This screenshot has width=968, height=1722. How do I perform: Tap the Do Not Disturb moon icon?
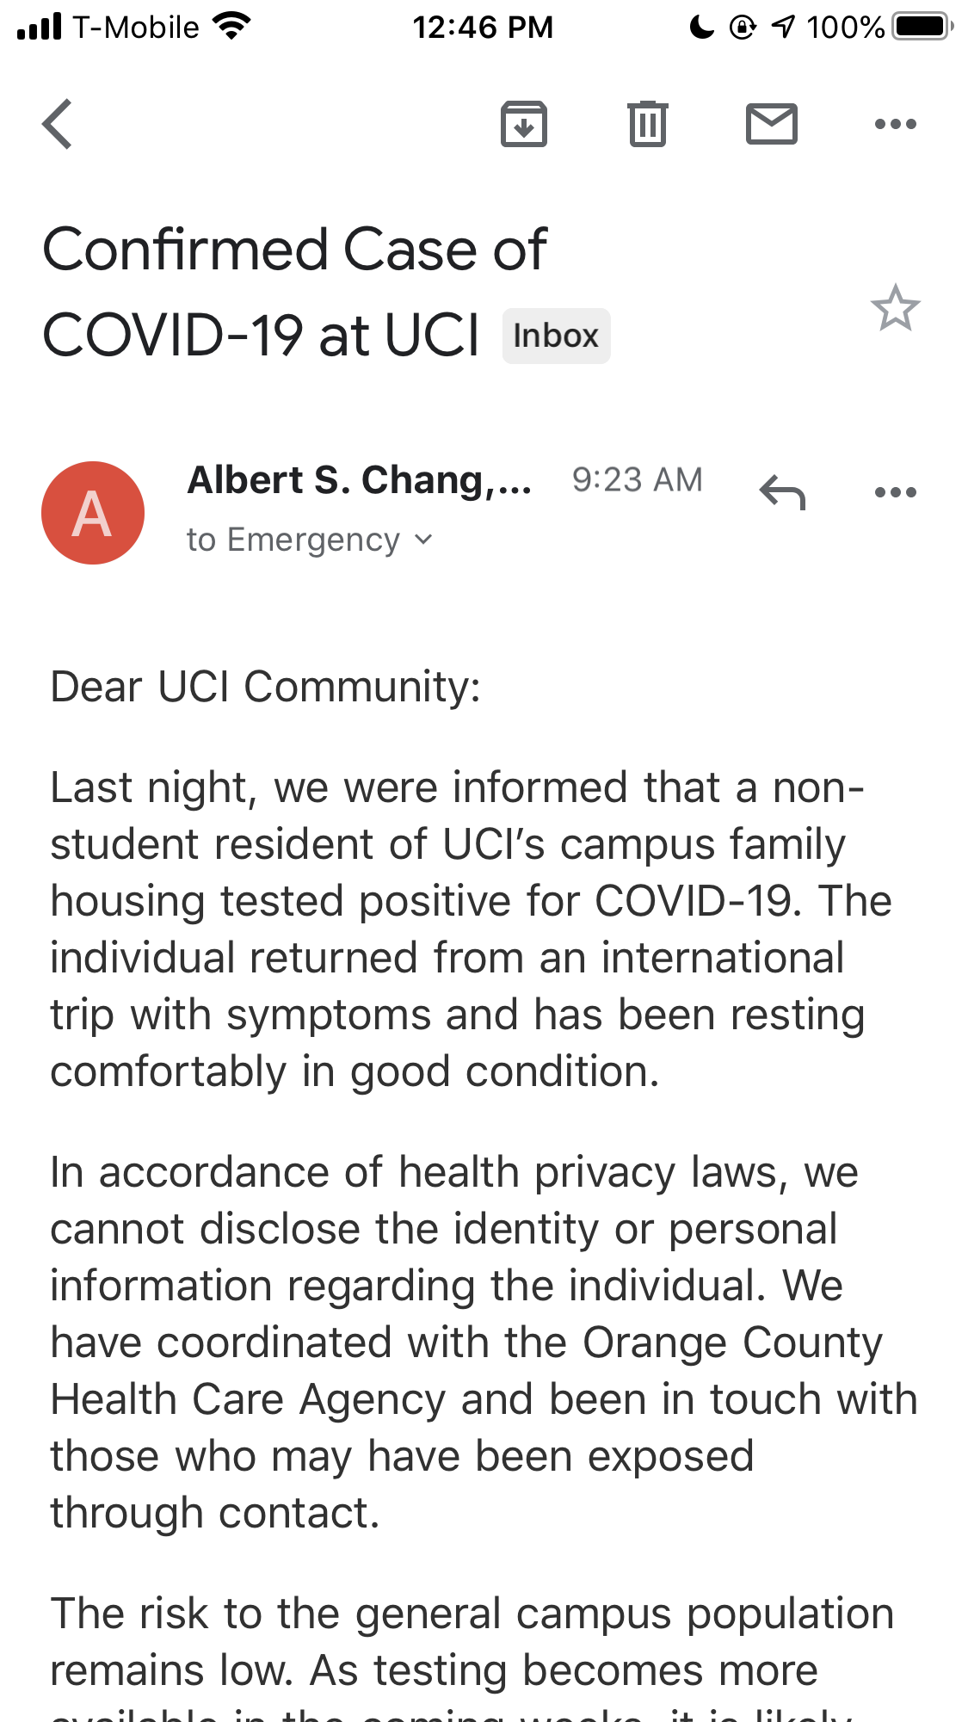702,27
